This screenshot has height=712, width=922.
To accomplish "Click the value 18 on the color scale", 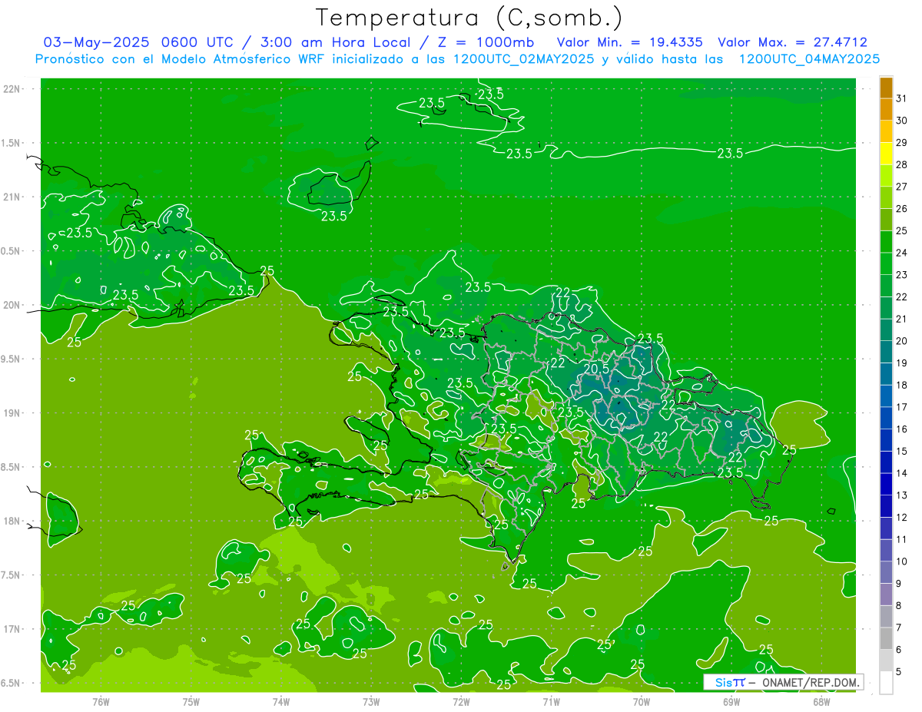I will point(902,385).
